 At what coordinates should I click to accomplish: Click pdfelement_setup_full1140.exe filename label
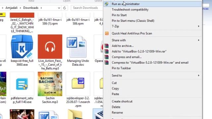pos(22,100)
